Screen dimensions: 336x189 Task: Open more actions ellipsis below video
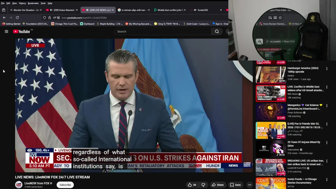pos(250,185)
